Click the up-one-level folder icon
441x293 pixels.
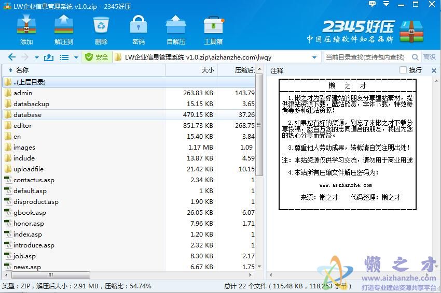click(x=49, y=57)
